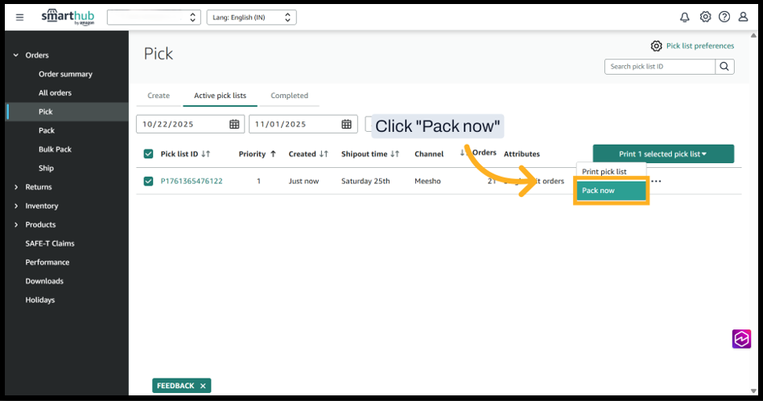Switch to the Completed tab

pos(289,96)
